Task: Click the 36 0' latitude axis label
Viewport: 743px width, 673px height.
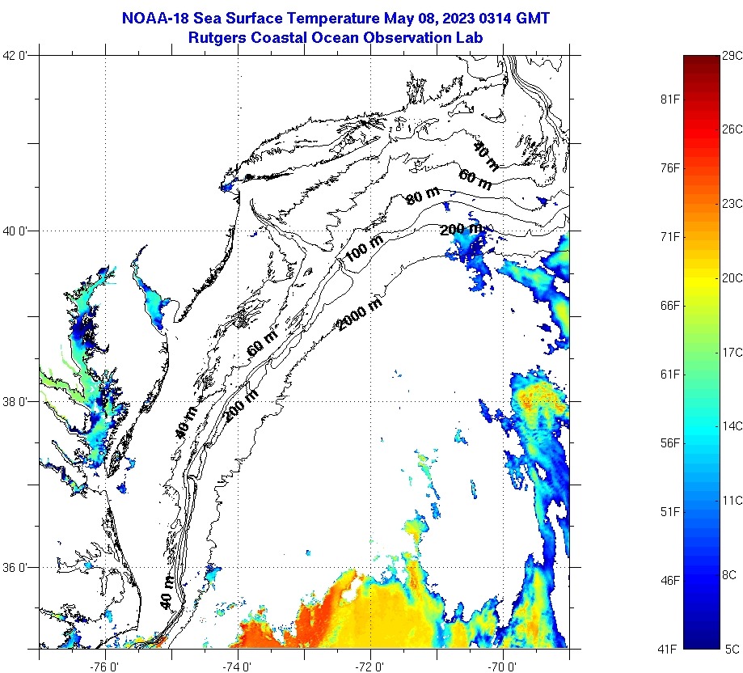Action: point(15,567)
